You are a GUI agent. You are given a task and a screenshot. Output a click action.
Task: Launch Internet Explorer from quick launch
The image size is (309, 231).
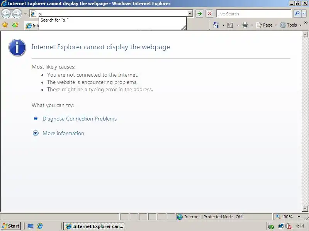[x=40, y=226]
